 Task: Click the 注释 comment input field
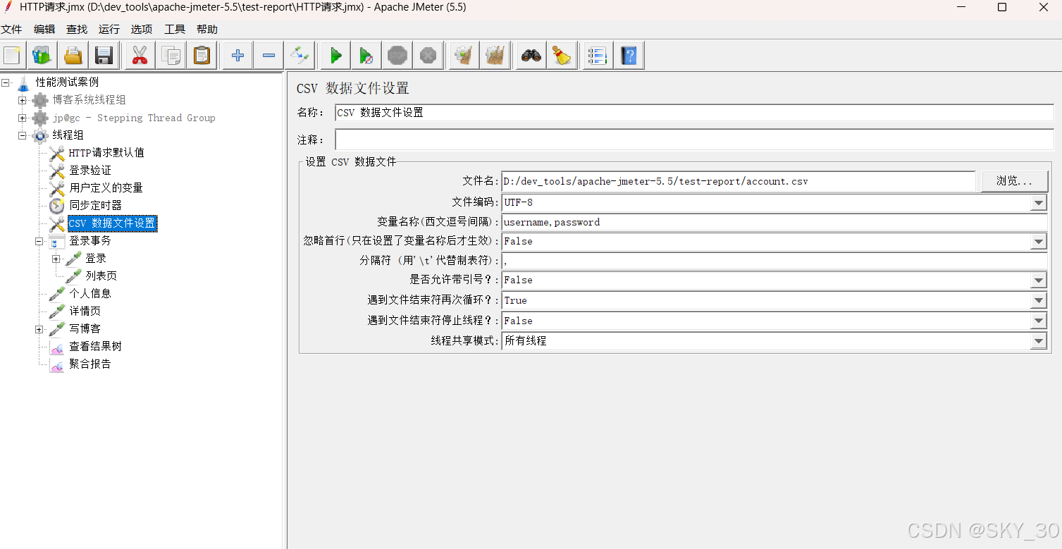click(694, 140)
